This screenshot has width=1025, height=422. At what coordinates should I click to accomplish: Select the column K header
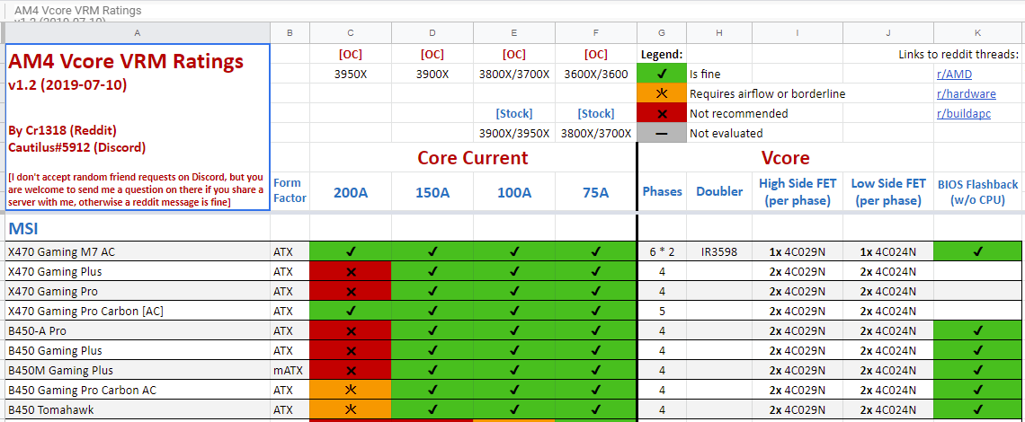point(977,32)
